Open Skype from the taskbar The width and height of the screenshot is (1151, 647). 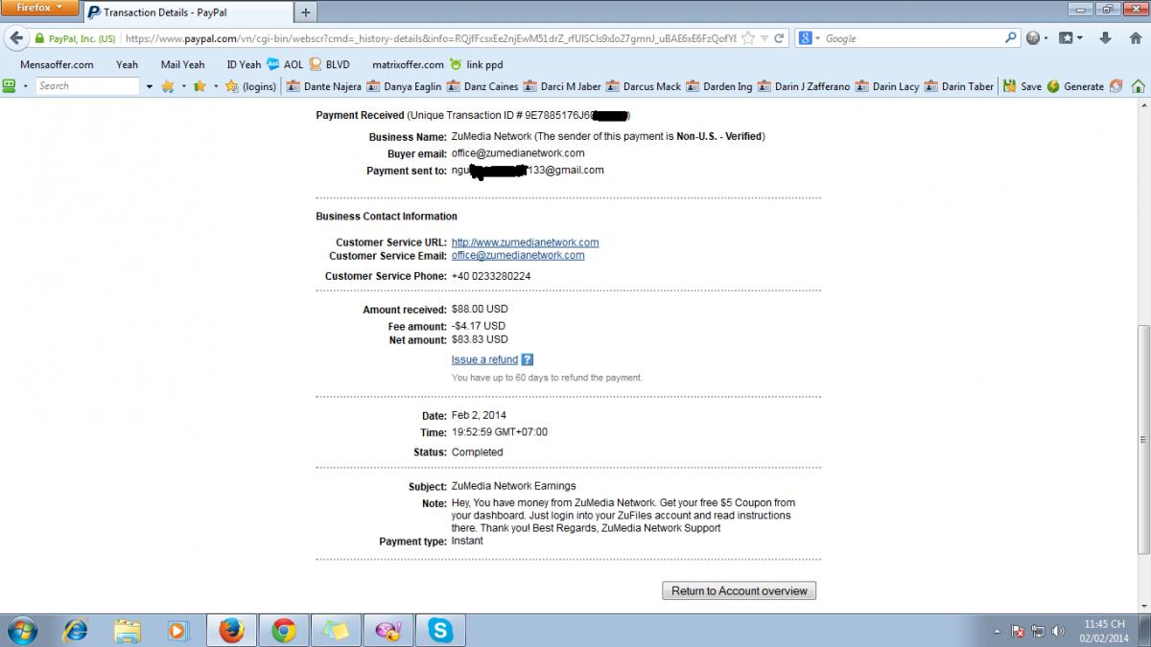pyautogui.click(x=440, y=630)
